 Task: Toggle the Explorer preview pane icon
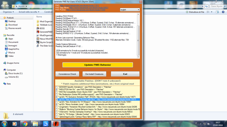pyautogui.click(x=217, y=12)
